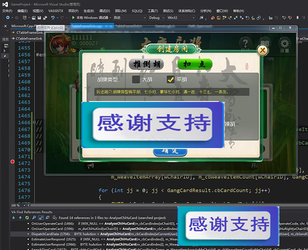Click the down arrow in Find References toolbar

click(14, 218)
